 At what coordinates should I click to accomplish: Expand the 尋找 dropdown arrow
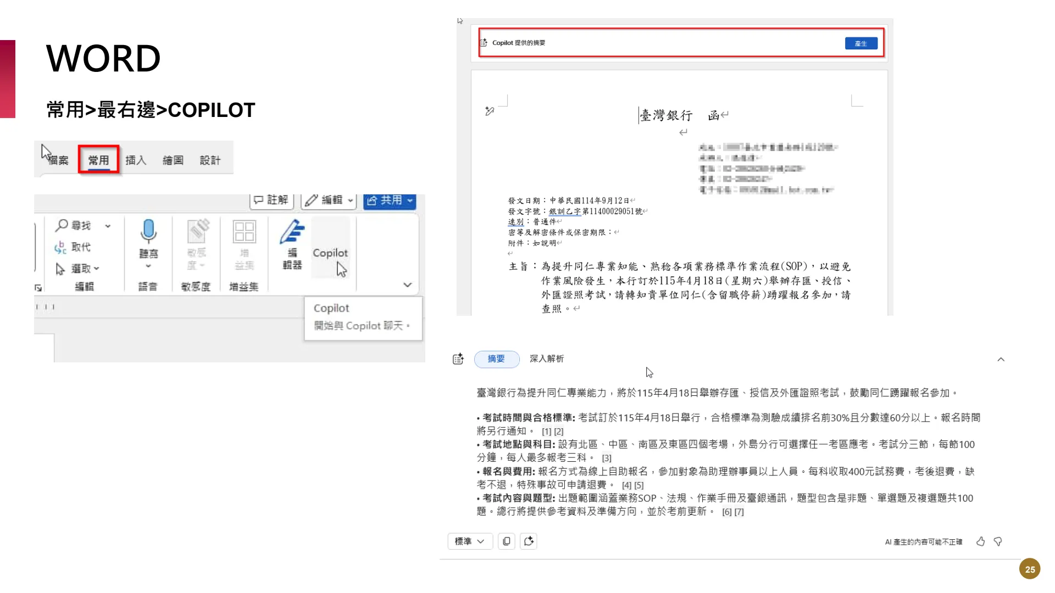[x=108, y=226]
